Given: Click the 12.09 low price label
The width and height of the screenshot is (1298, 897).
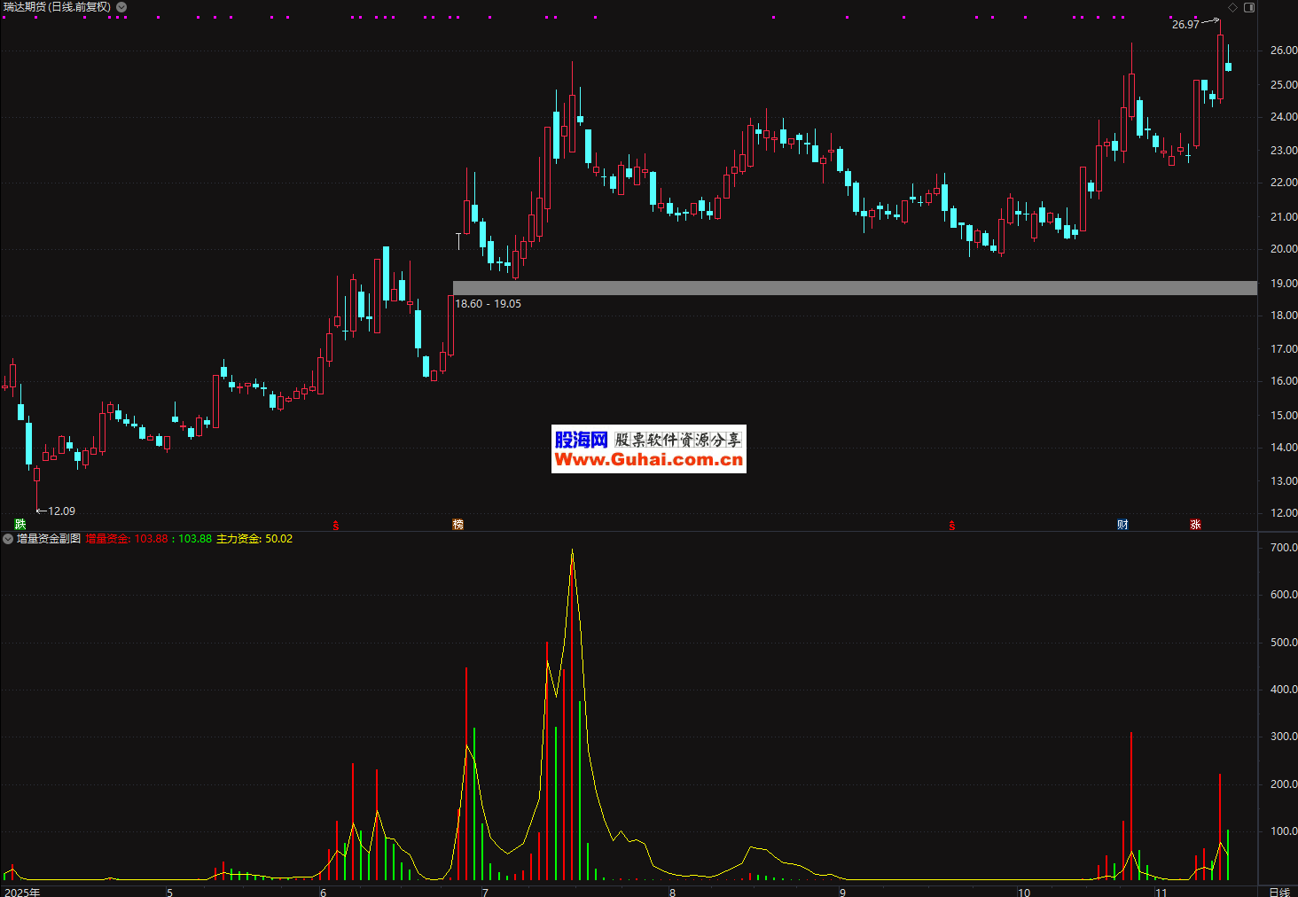Looking at the screenshot, I should click(x=61, y=511).
